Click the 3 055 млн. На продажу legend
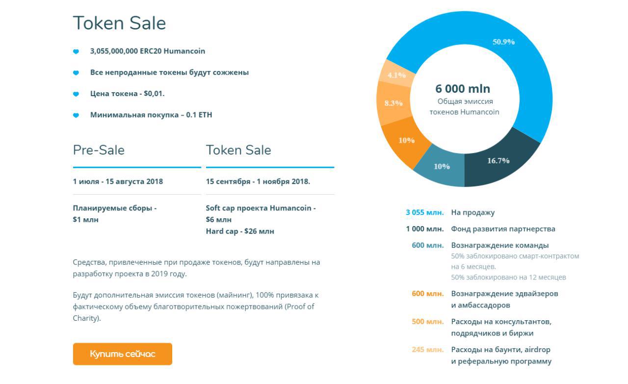 tap(450, 212)
